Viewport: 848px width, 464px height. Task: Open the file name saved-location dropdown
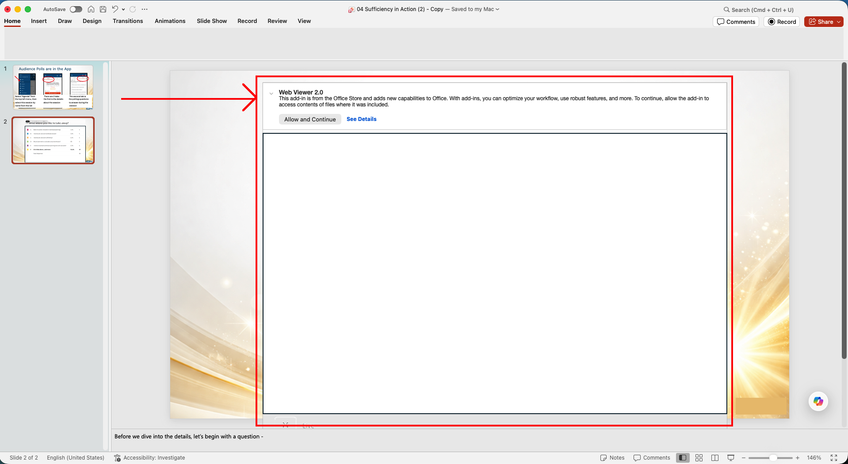tap(497, 9)
